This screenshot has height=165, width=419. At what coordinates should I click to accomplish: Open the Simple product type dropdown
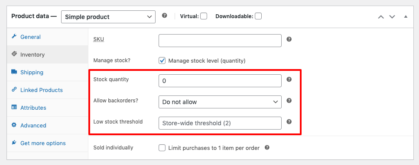[108, 17]
